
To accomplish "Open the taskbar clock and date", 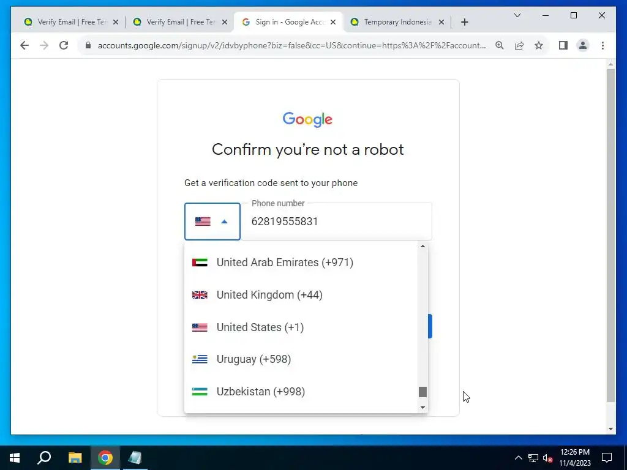I will pos(574,458).
